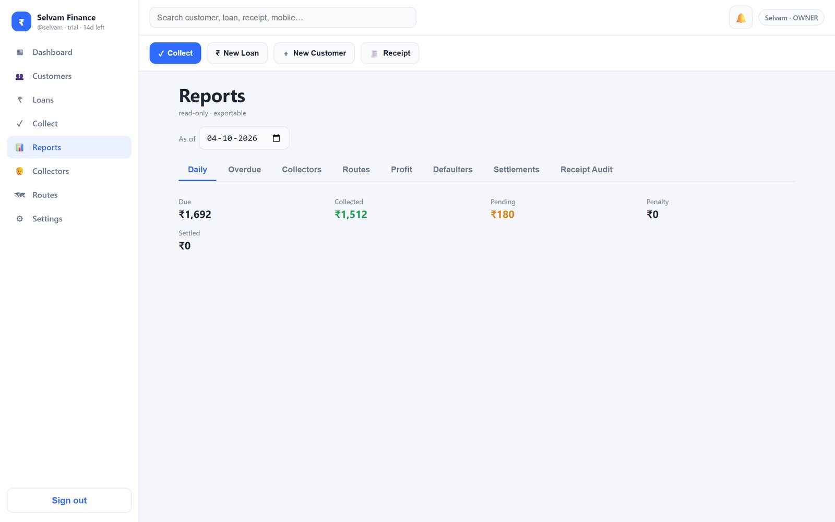Click the Selvam Finance rupee logo icon
Screen dimensions: 835x522
tap(21, 21)
